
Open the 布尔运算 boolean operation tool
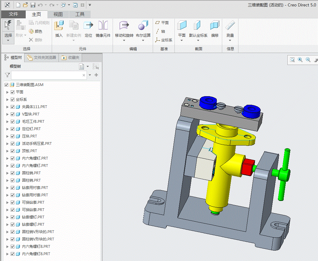coord(143,29)
